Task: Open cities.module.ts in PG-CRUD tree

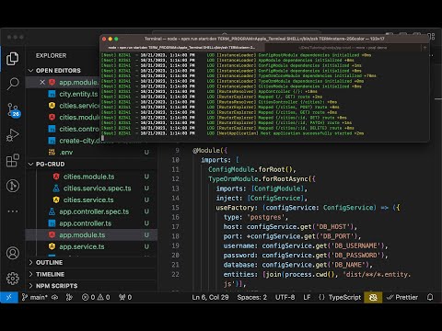Action: (x=88, y=177)
